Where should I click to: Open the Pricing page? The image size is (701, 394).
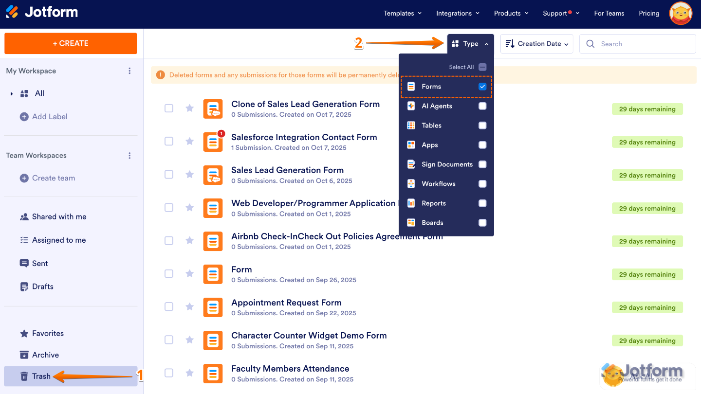click(x=649, y=14)
